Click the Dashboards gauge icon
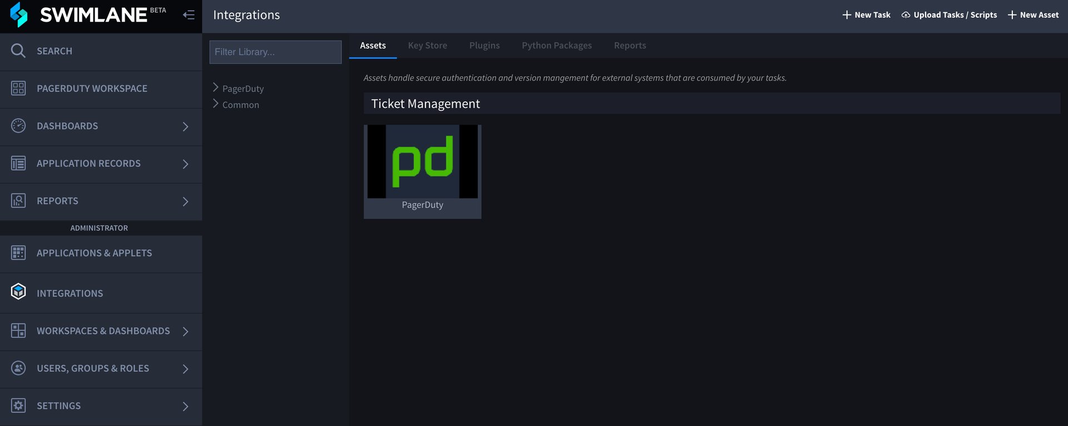Screen dimensions: 1068x426 tap(18, 126)
